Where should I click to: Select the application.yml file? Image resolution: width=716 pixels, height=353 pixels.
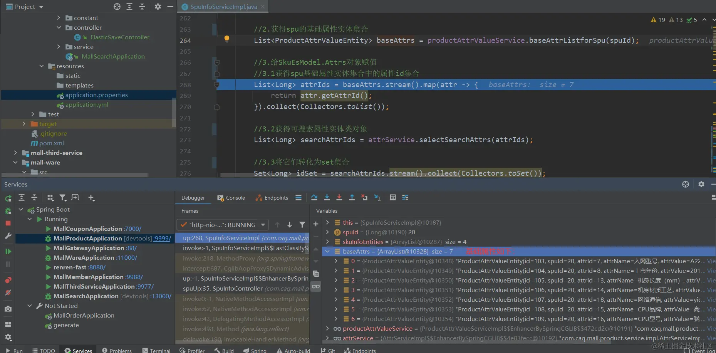(x=87, y=104)
